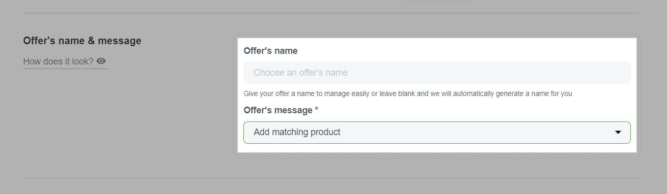667x194 pixels.
Task: Open the "Add matching product" dropdown
Action: click(x=437, y=133)
